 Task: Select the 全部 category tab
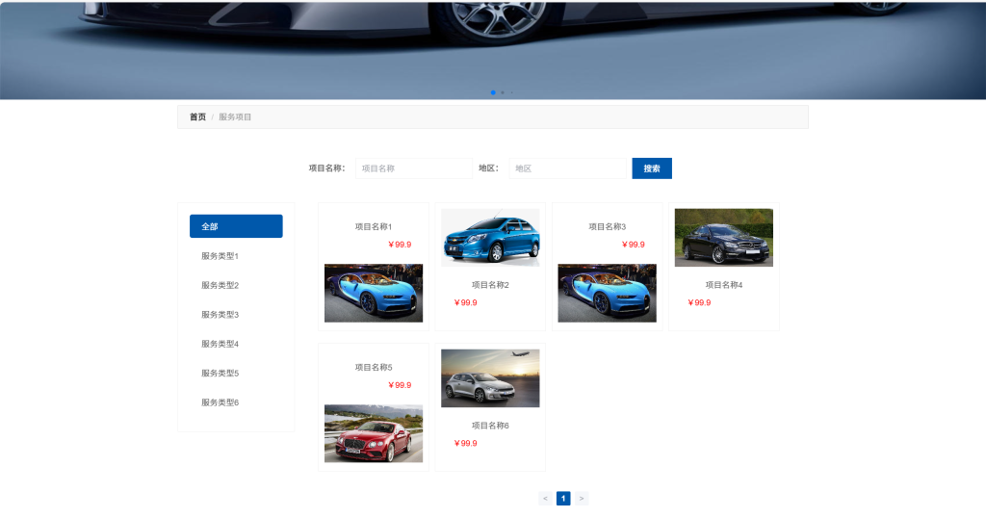pos(236,226)
